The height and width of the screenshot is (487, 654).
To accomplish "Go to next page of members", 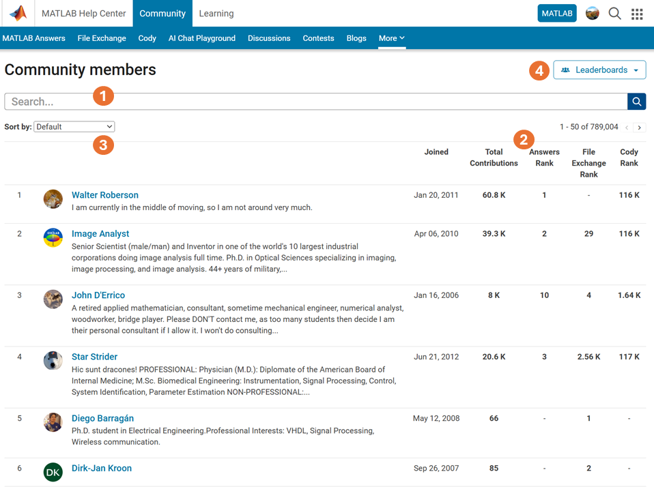I will coord(640,127).
